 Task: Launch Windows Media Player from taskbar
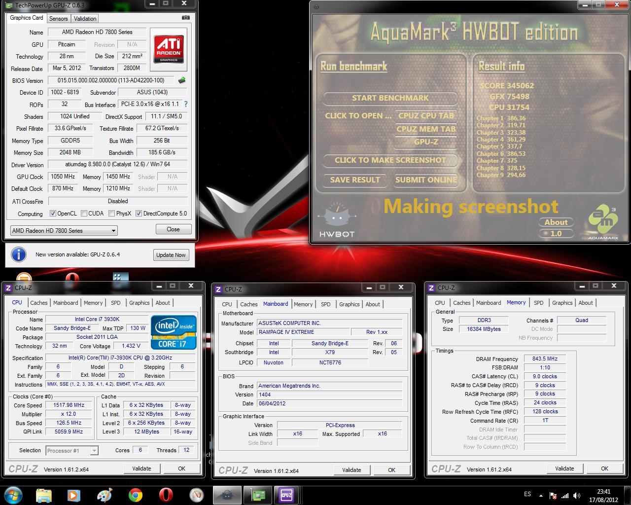tap(74, 495)
